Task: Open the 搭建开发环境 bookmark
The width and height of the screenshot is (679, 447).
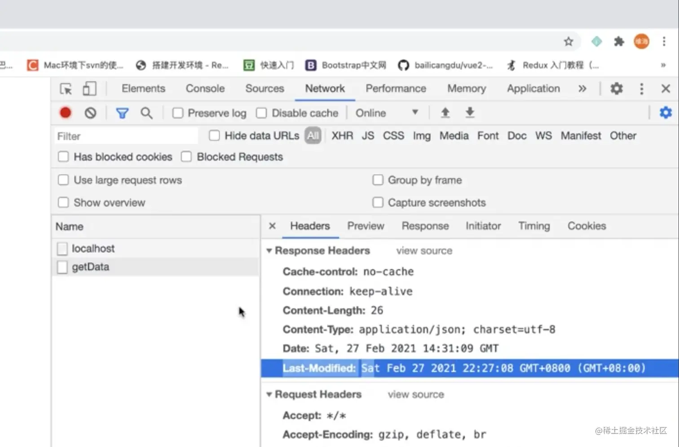Action: pyautogui.click(x=182, y=65)
